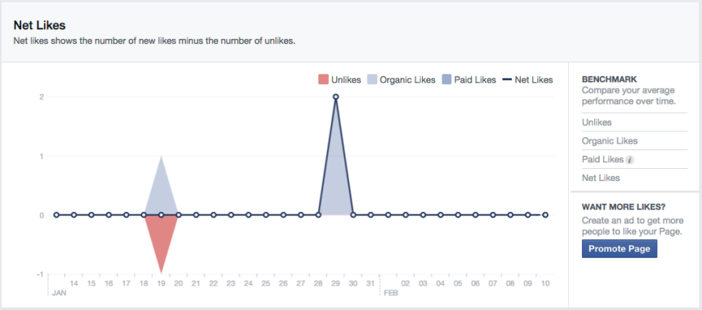Click the Promote Page button

[620, 249]
